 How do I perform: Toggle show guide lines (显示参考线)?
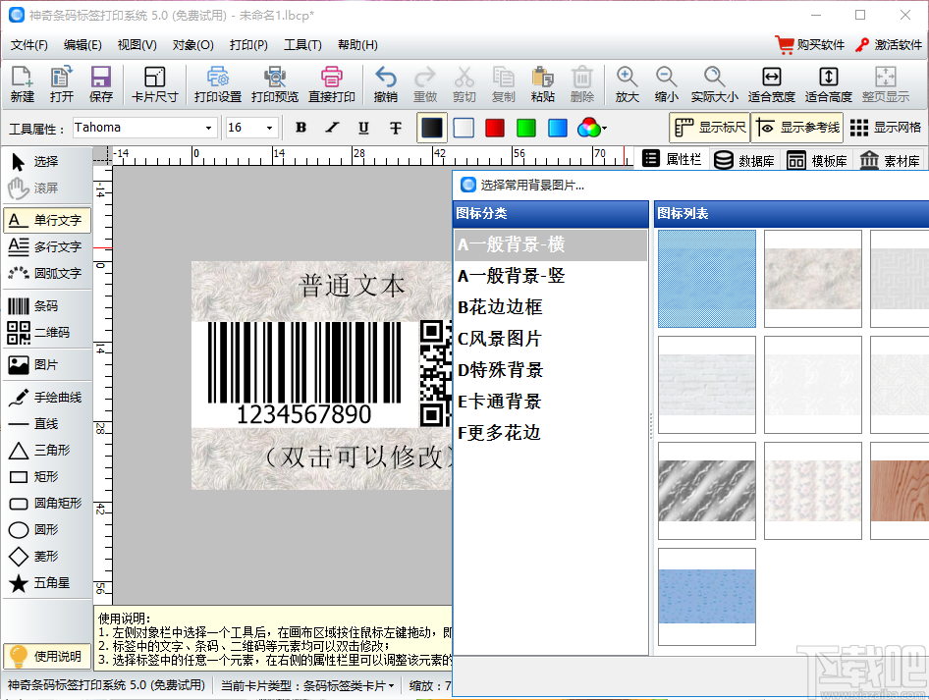[x=797, y=128]
